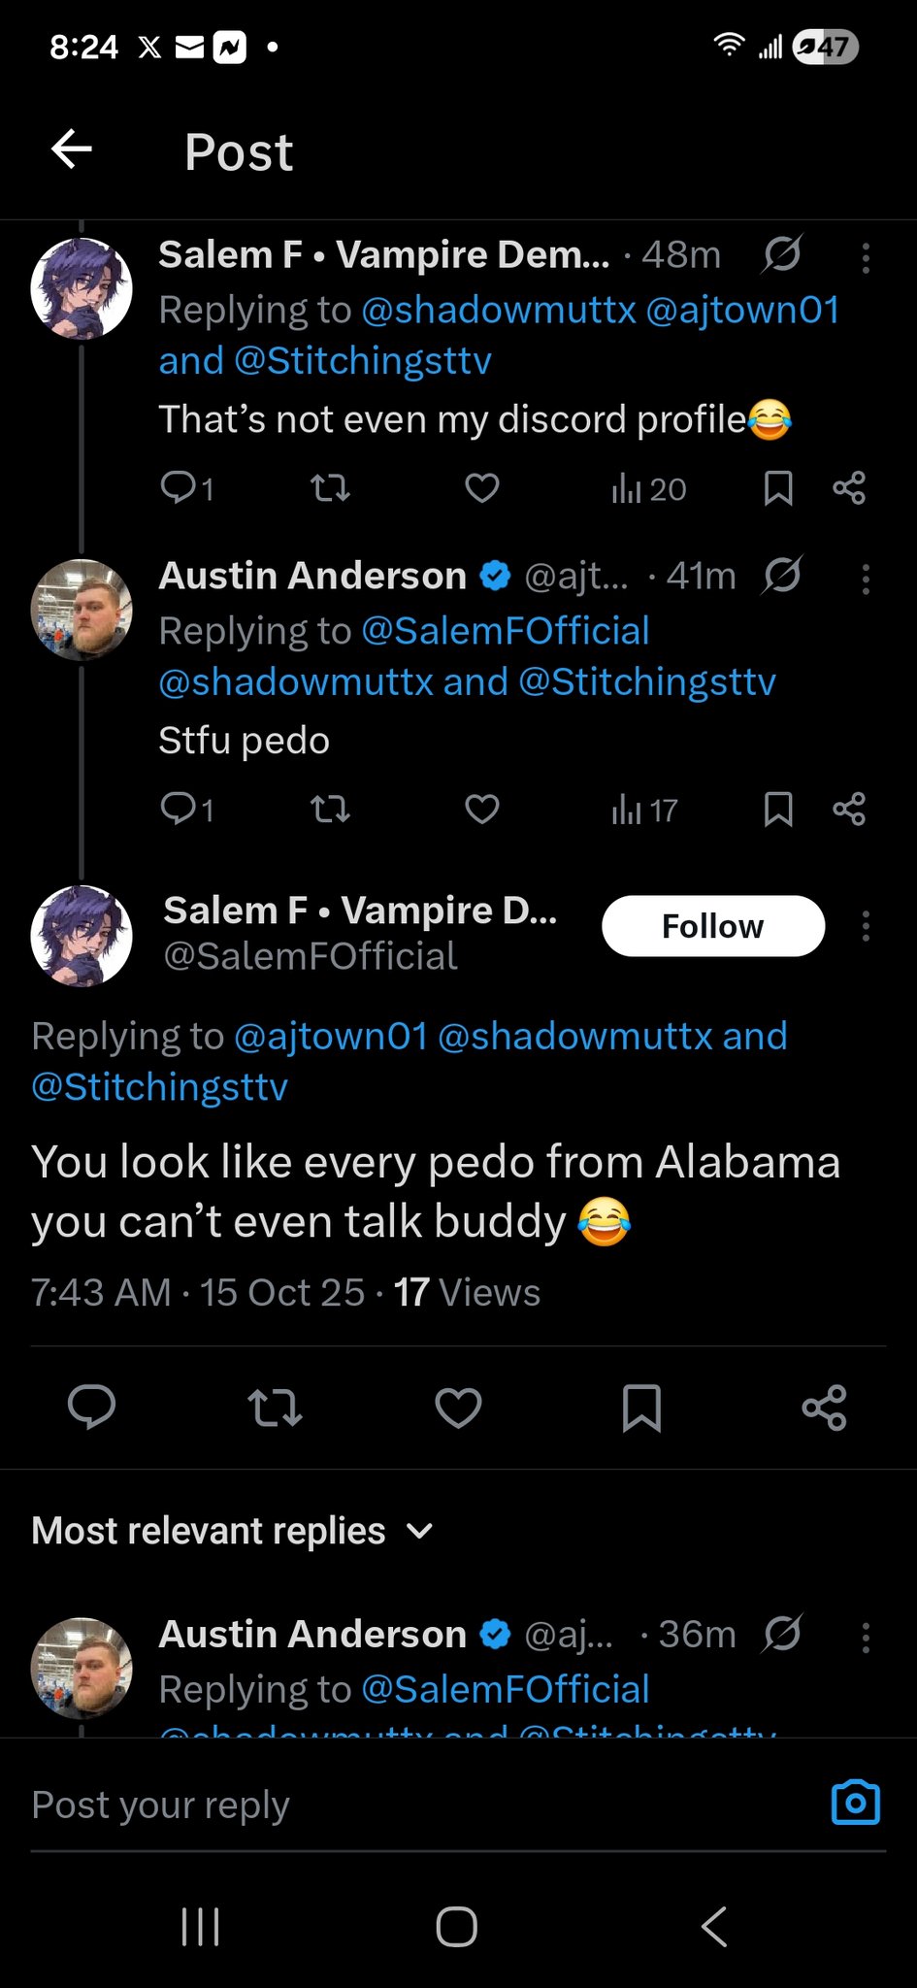Open three-dot menu on first Salem reply
The image size is (917, 1988).
(x=866, y=257)
